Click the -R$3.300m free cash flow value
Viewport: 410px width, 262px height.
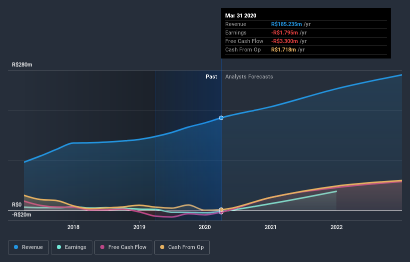(285, 41)
